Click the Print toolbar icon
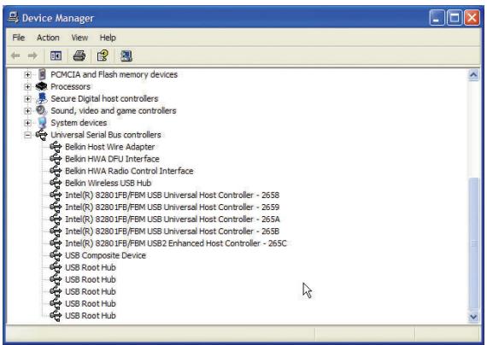This screenshot has width=487, height=345. coord(79,56)
